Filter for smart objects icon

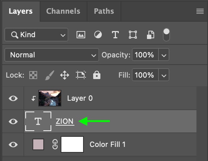151,35
